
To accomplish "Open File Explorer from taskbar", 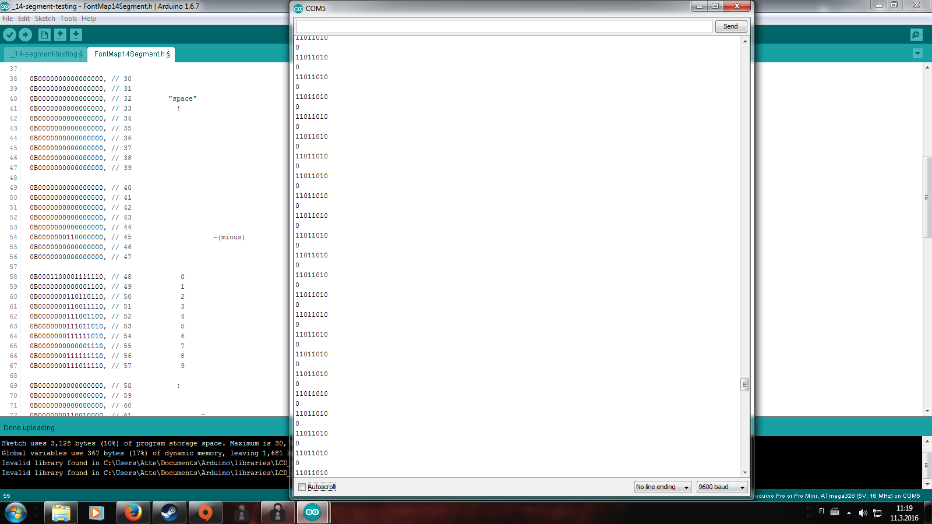I will coord(61,513).
